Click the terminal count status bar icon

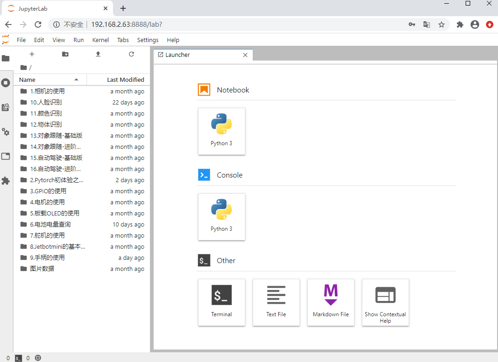point(19,358)
